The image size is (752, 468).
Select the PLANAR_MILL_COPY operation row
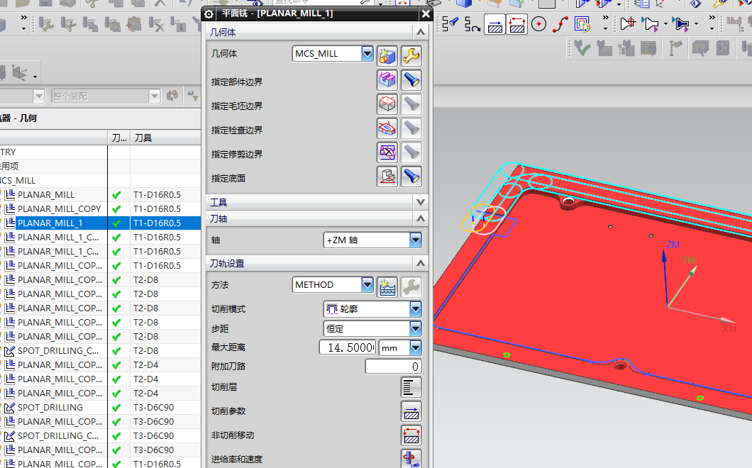click(x=59, y=209)
